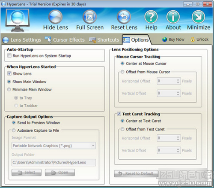Image resolution: width=214 pixels, height=188 pixels.
Task: Select Send to Preview Window option
Action: (14, 122)
